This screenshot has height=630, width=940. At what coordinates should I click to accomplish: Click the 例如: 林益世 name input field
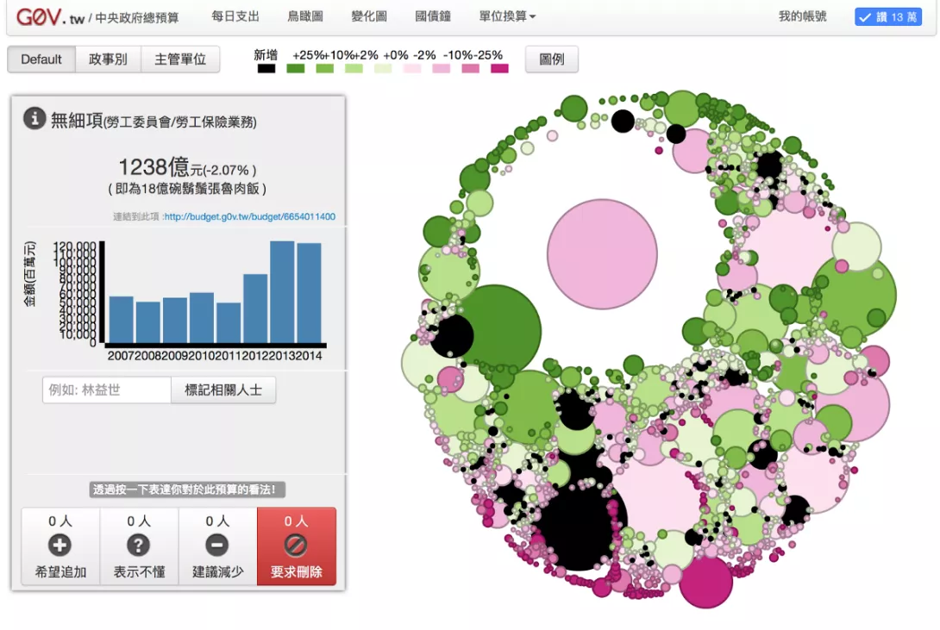[x=107, y=390]
